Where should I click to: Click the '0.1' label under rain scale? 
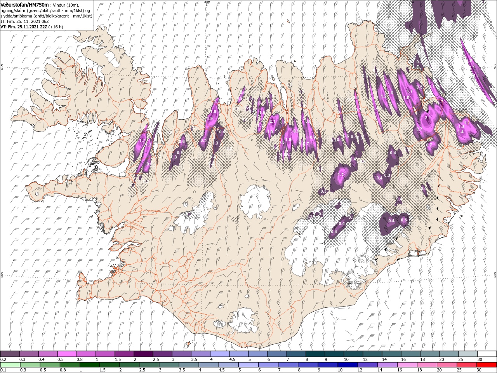coord(3,370)
